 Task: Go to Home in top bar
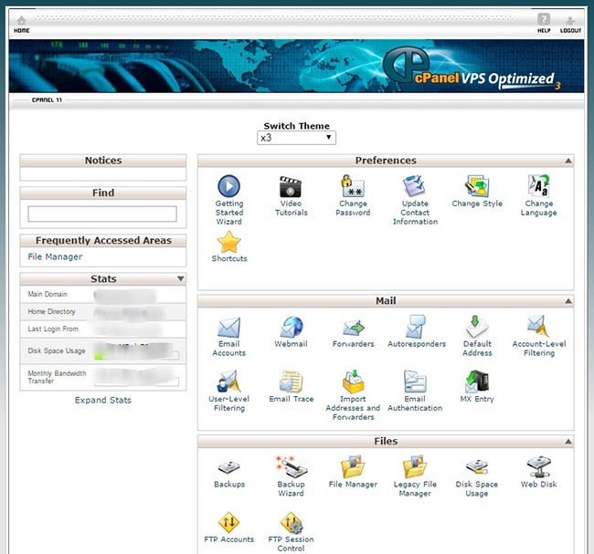[x=22, y=25]
